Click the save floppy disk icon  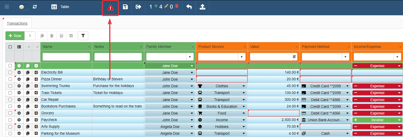(125, 7)
